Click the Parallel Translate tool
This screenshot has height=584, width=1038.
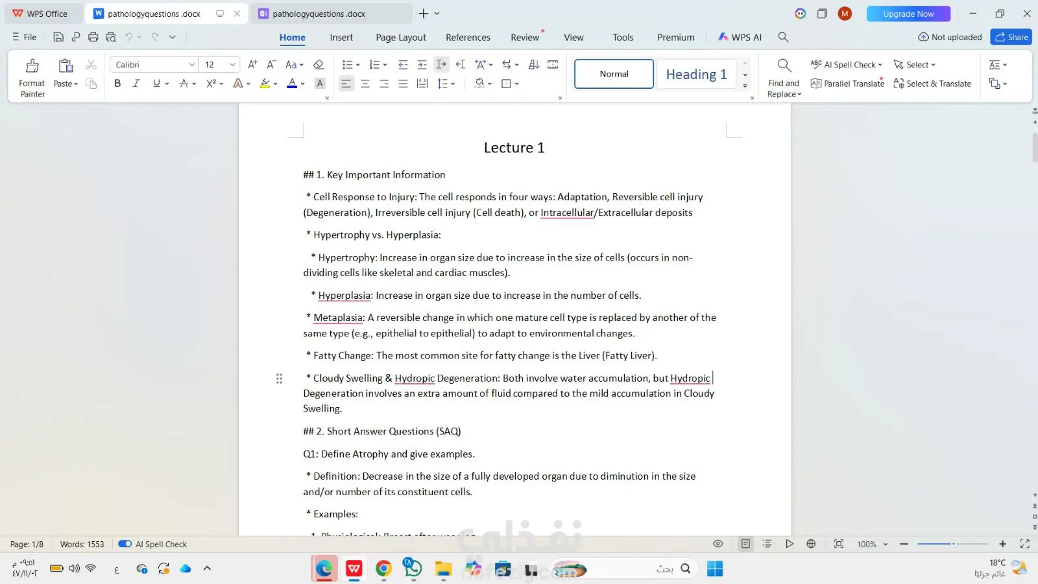click(x=847, y=84)
